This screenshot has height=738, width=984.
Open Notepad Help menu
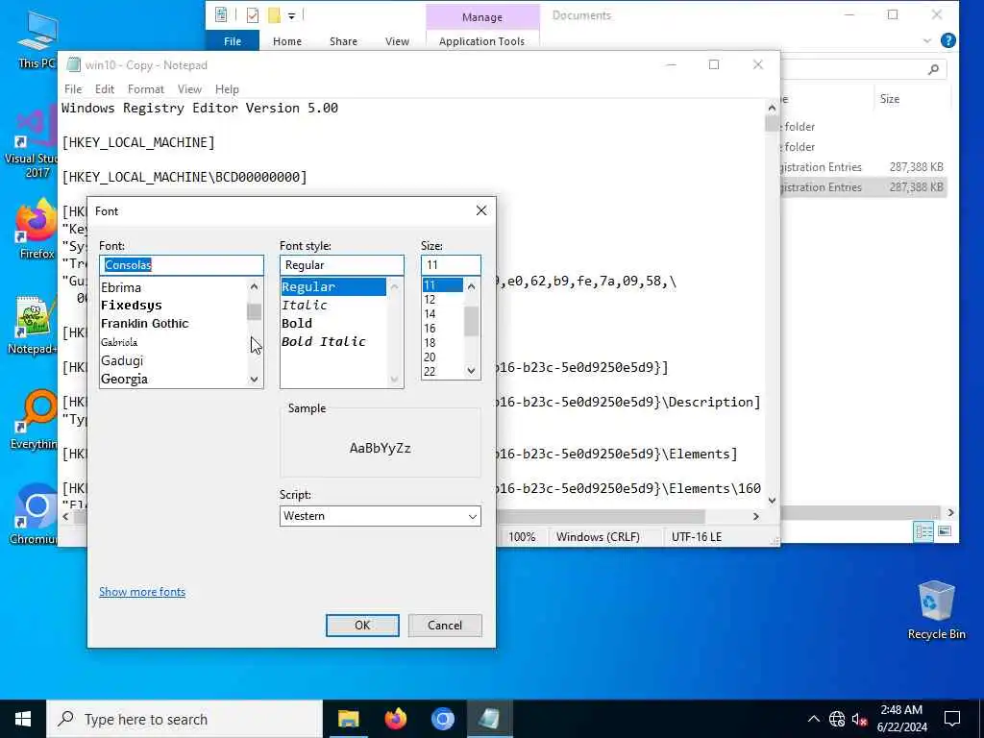pyautogui.click(x=227, y=89)
